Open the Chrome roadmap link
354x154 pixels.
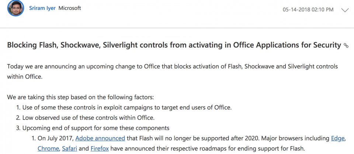(x=48, y=148)
